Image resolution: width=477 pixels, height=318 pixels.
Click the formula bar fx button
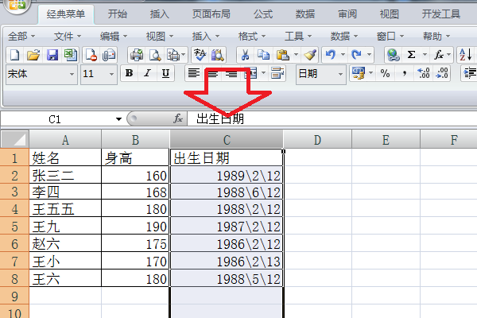pyautogui.click(x=178, y=118)
